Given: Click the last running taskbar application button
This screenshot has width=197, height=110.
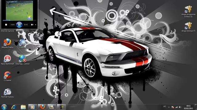Looking at the screenshot, I should tap(61, 107).
